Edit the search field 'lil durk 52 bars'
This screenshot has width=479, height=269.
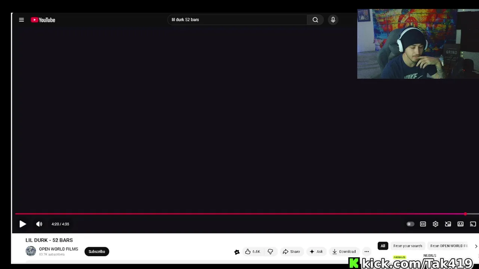[x=237, y=20]
